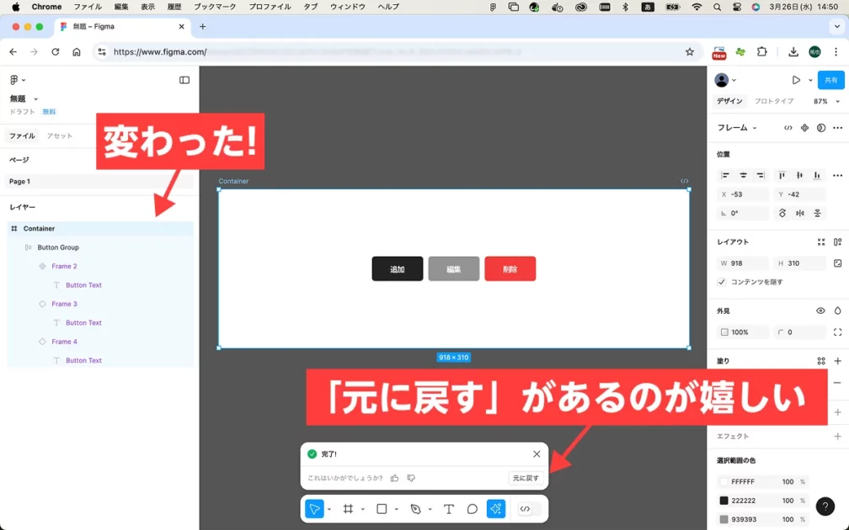Viewport: 849px width, 530px height.
Task: Toggle Dev Mode switch in toolbar
Action: [x=530, y=509]
